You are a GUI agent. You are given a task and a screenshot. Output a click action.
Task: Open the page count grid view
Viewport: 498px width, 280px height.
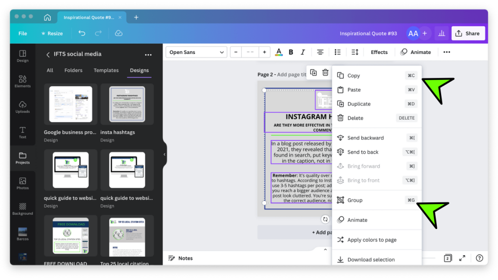point(447,258)
